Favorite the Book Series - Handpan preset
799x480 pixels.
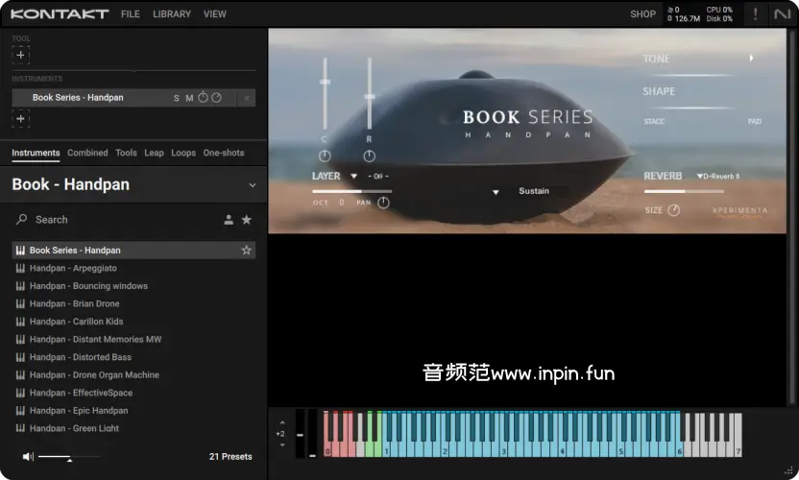(x=247, y=251)
